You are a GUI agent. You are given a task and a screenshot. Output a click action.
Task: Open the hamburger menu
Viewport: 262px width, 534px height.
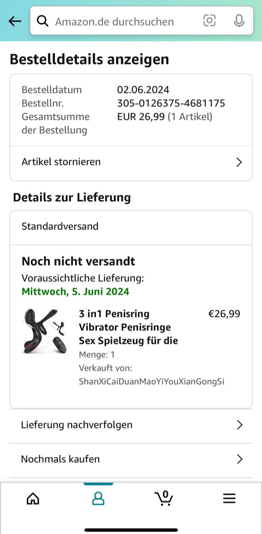tap(229, 498)
